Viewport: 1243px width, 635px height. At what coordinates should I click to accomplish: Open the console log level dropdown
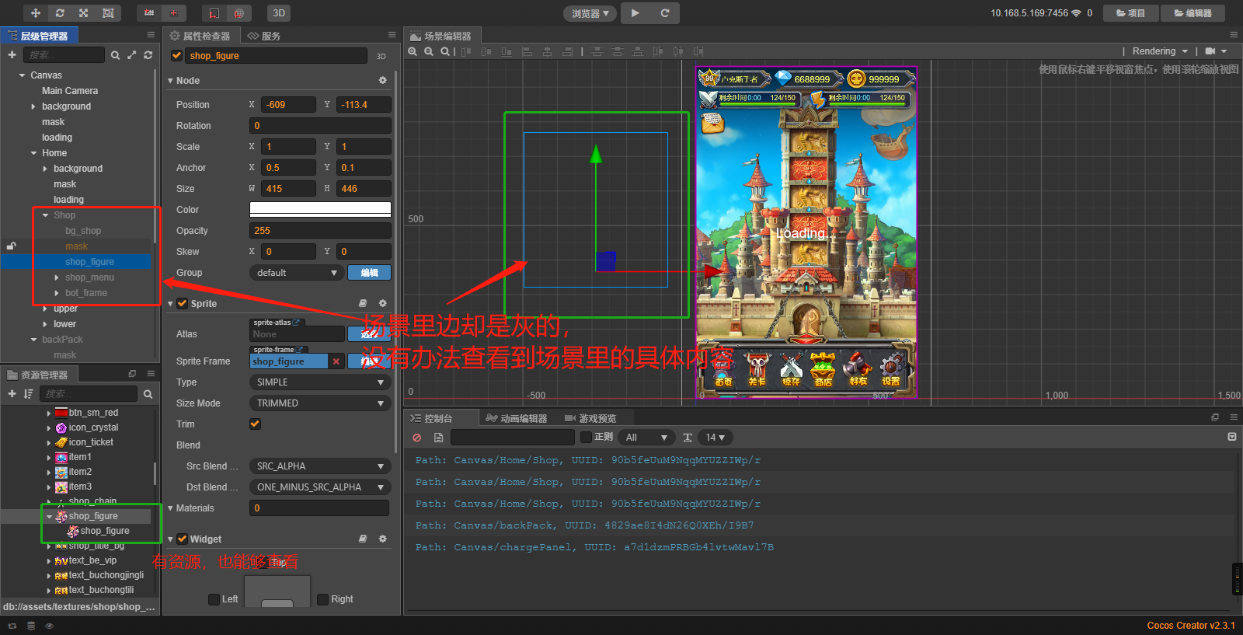pos(646,438)
